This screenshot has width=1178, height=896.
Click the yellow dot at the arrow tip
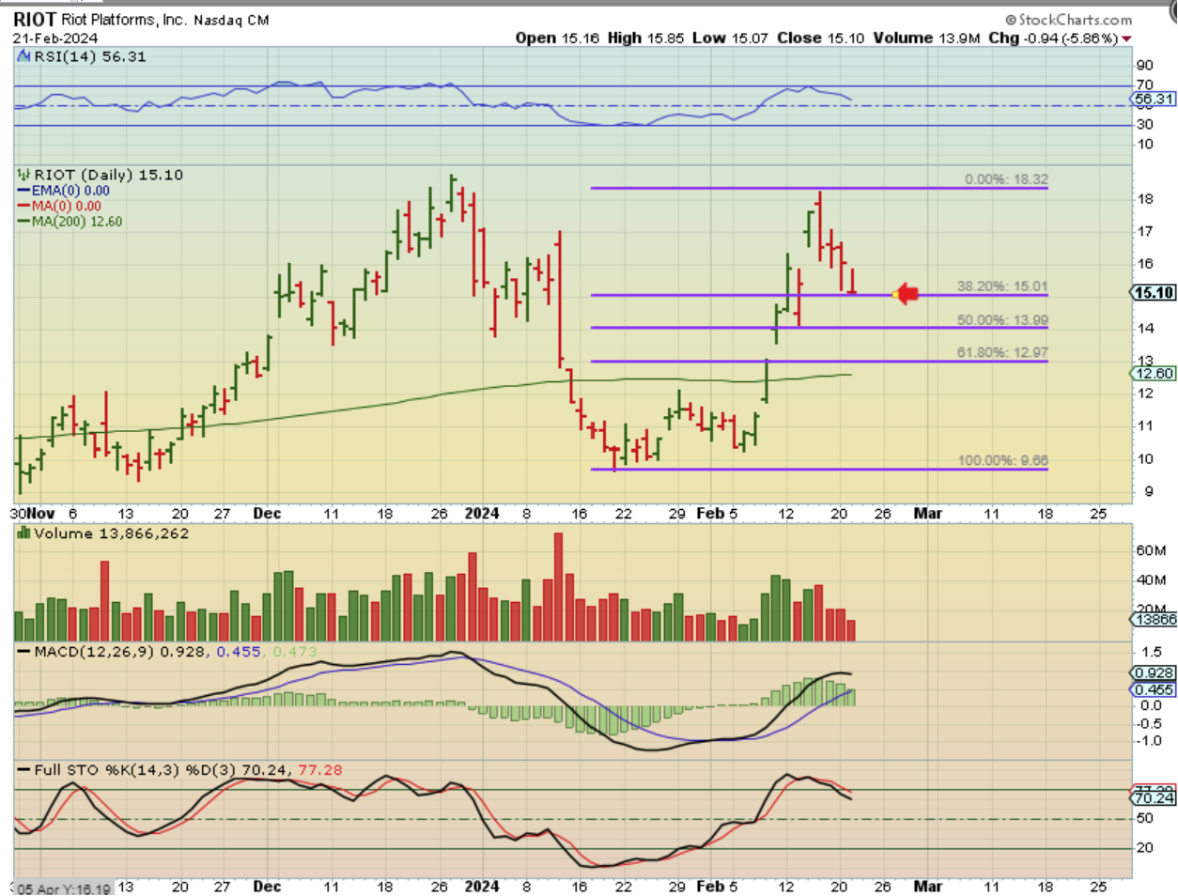click(895, 296)
